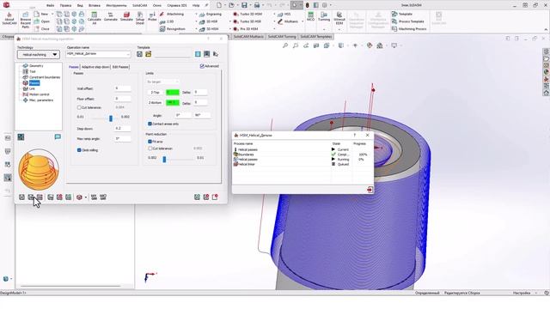Toggle the Contact areas only checkbox
This screenshot has width=550, height=309.
150,124
